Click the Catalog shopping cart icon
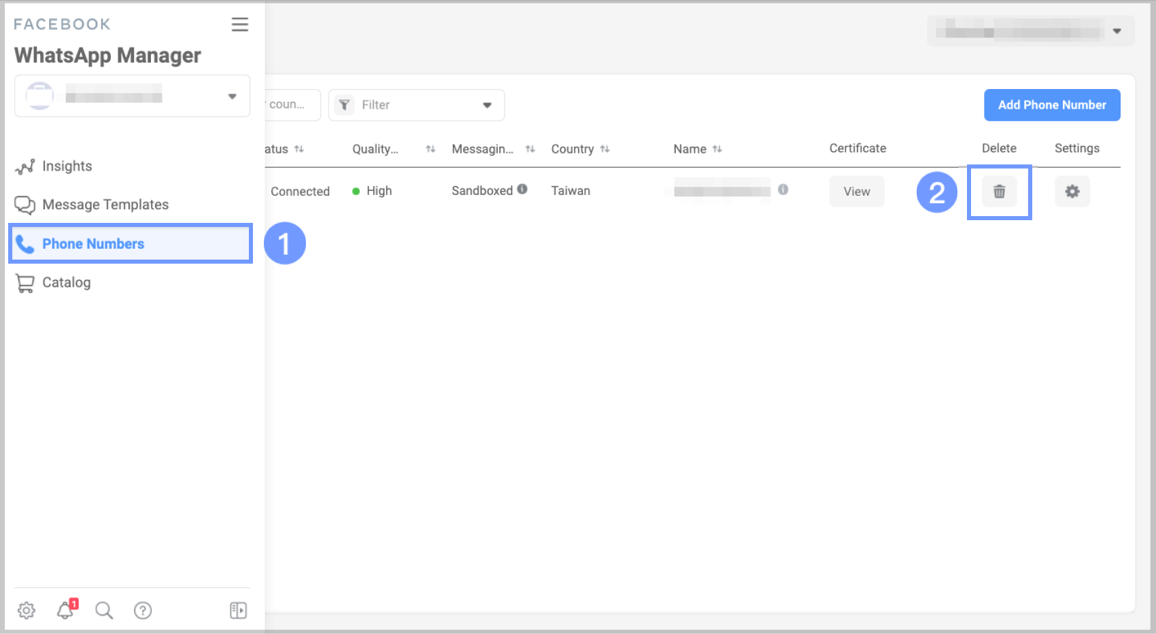Image resolution: width=1156 pixels, height=634 pixels. [x=25, y=283]
